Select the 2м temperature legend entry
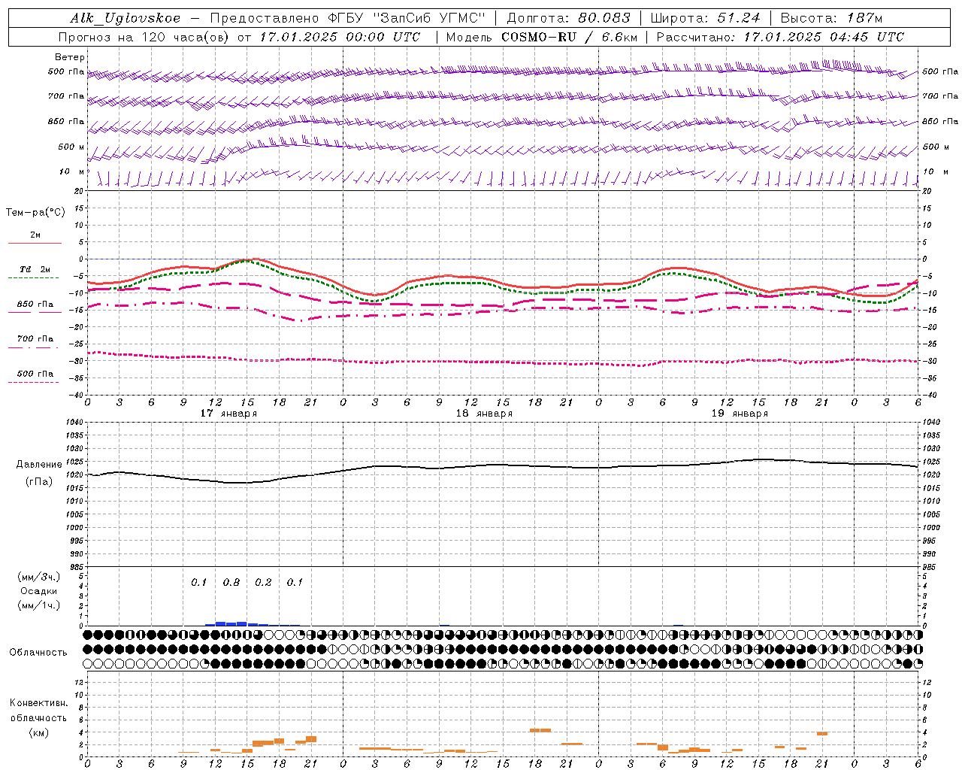962x770 pixels. click(35, 235)
